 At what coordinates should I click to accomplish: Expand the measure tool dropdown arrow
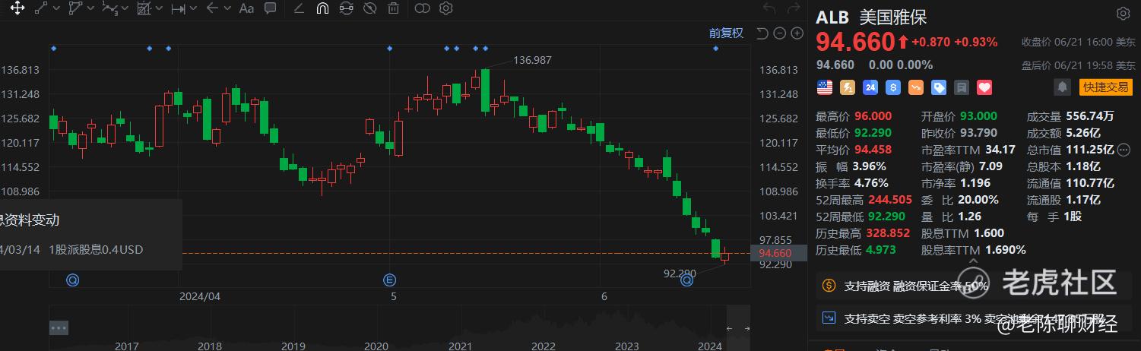pos(193,8)
